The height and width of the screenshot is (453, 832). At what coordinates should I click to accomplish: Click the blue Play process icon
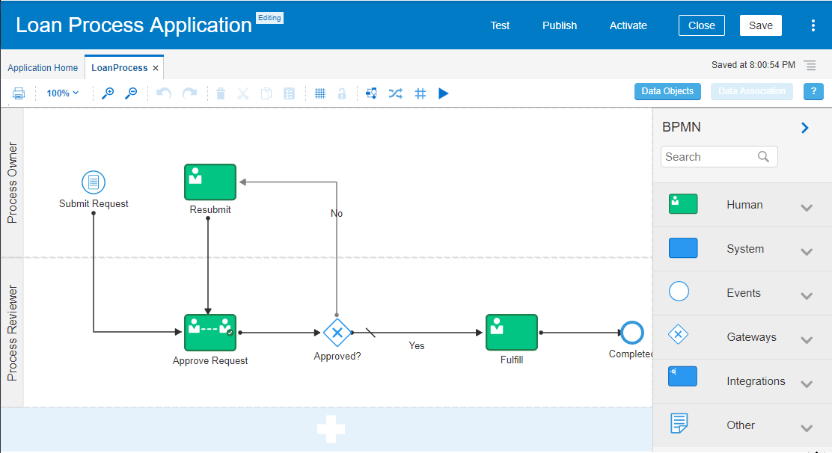coord(444,93)
